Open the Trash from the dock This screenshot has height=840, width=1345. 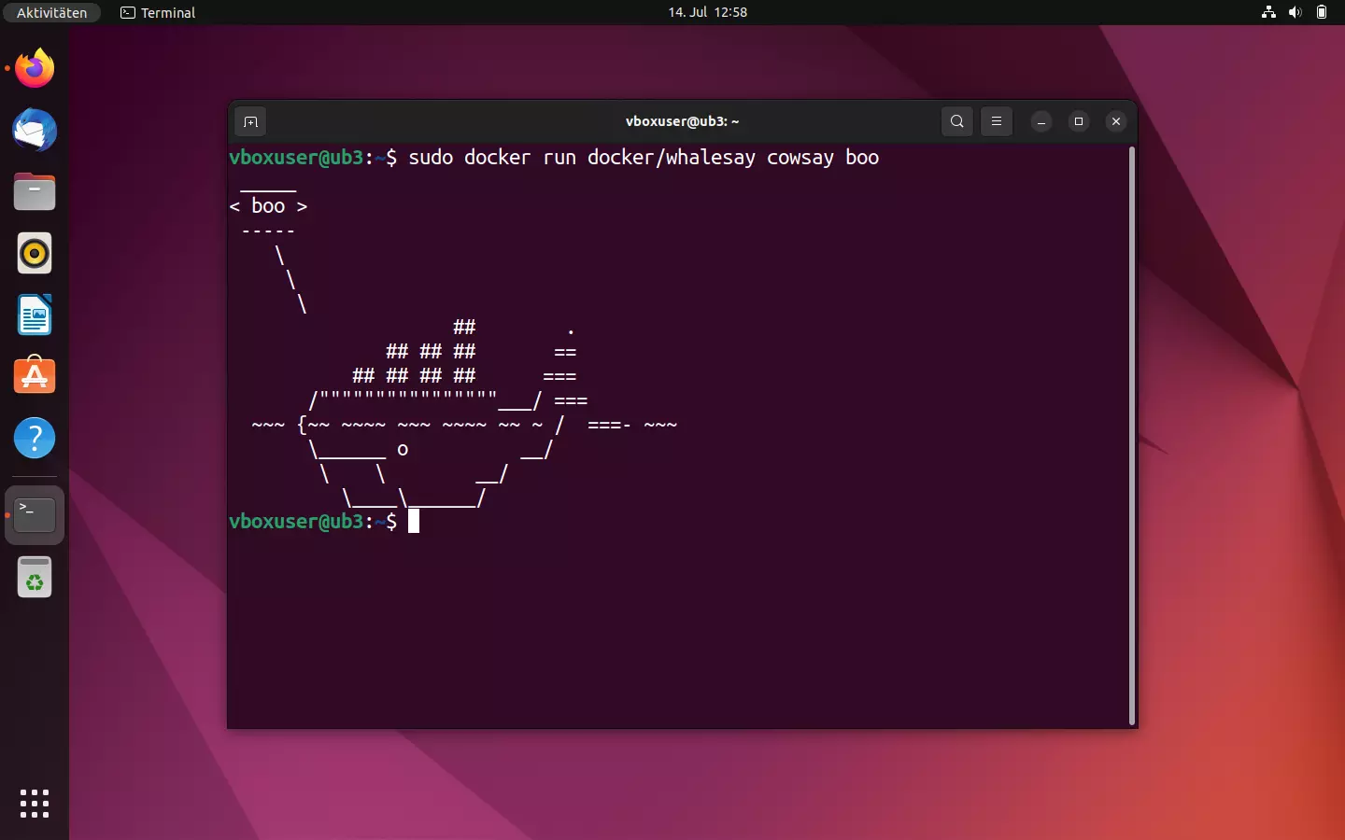coord(34,577)
